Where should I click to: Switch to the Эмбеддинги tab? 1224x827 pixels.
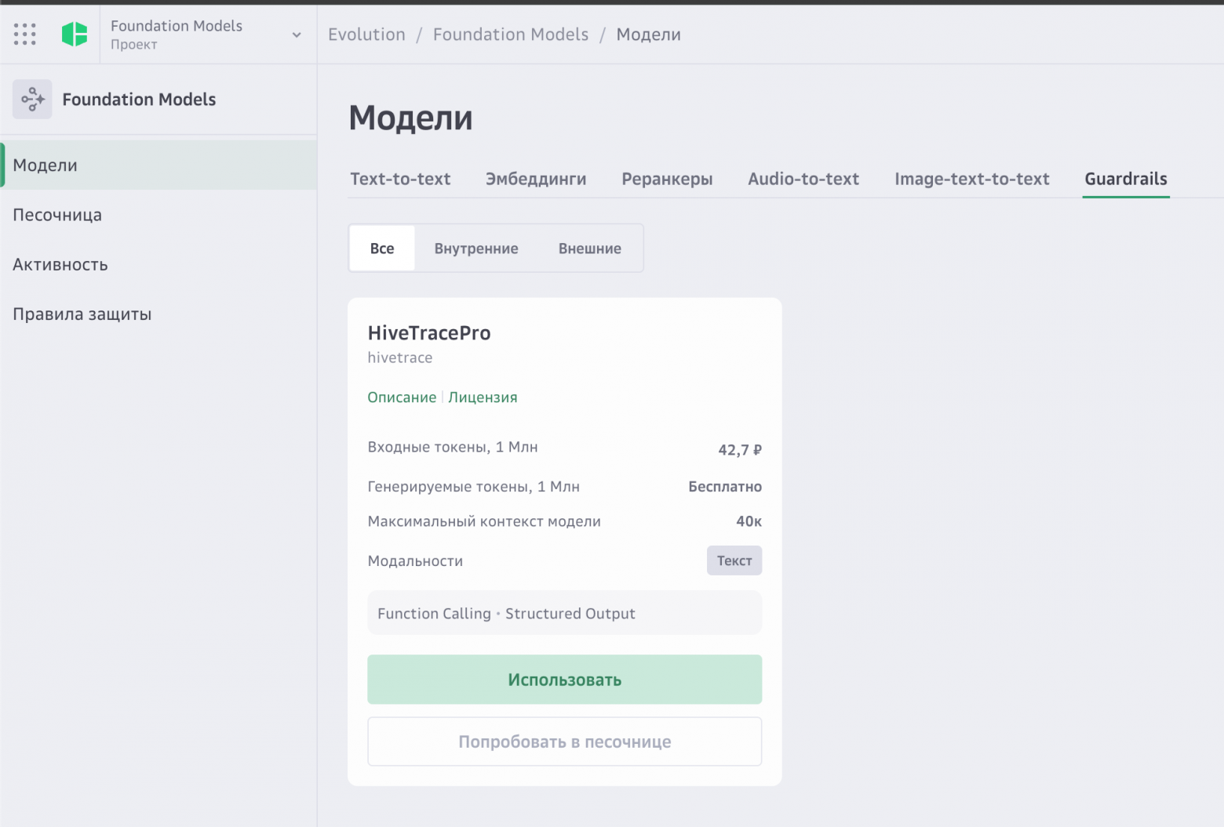(x=536, y=179)
